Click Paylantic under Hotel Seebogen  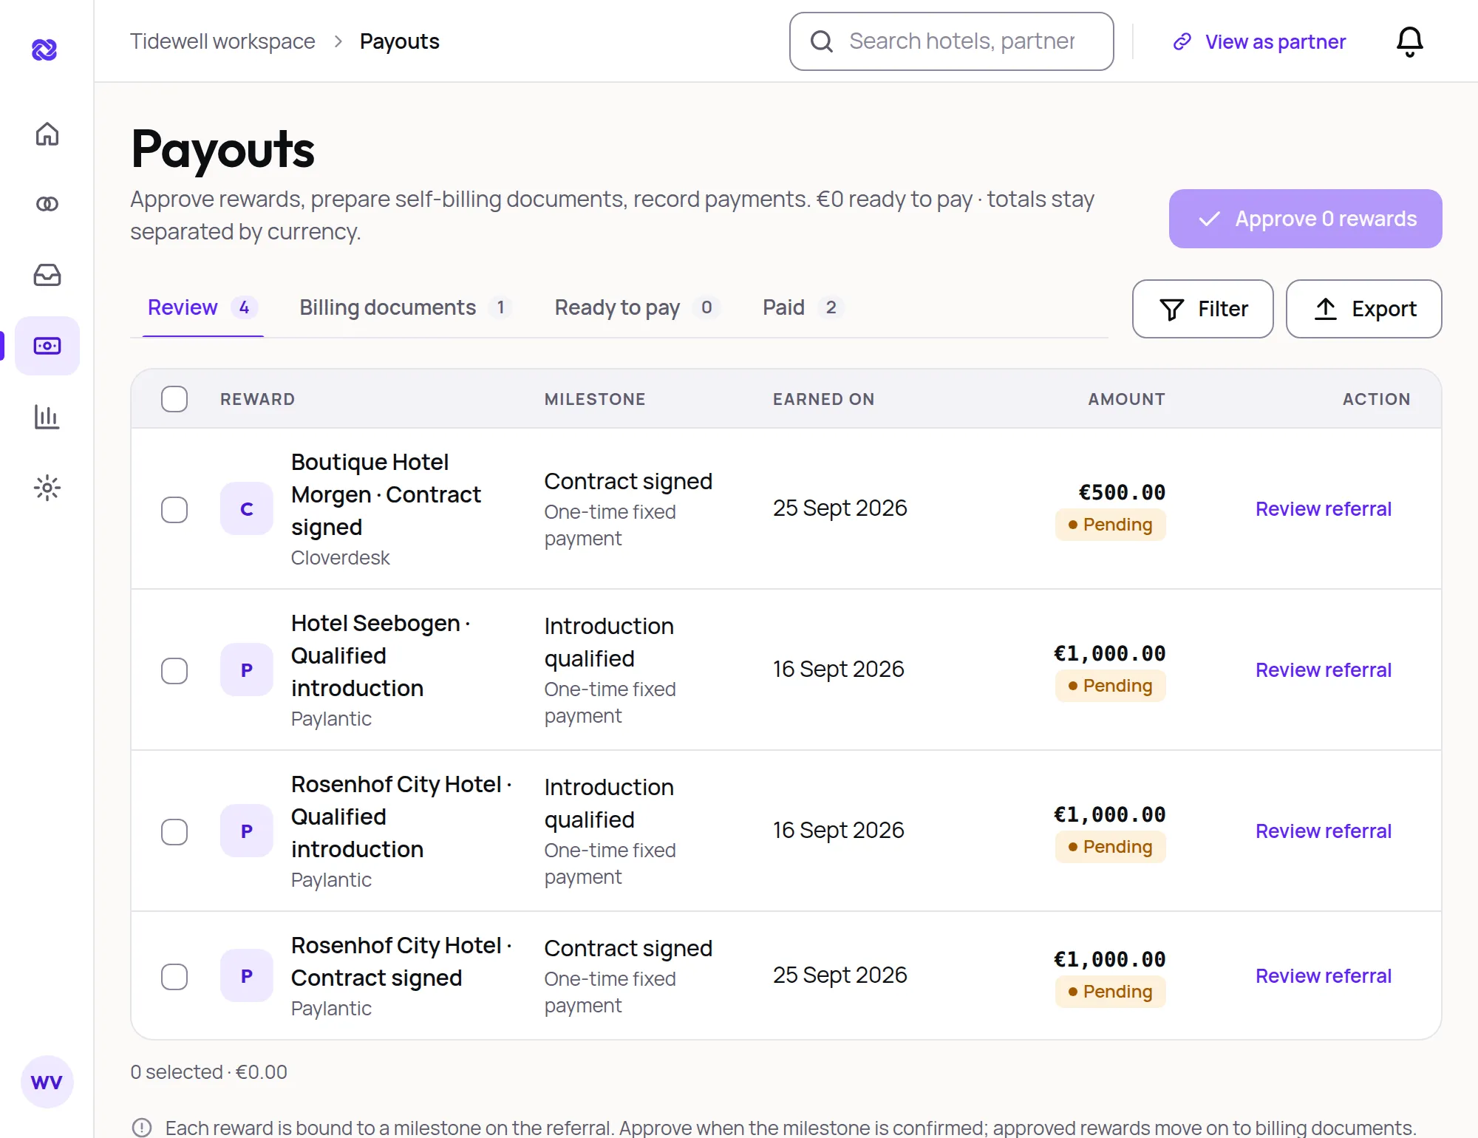pos(331,719)
